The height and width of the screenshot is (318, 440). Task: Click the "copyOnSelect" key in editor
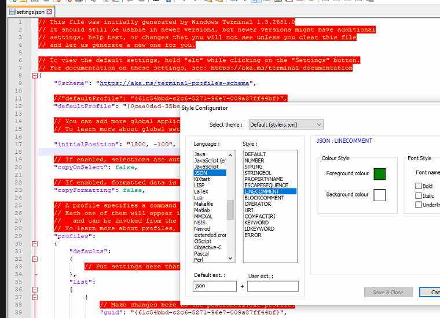[81, 167]
